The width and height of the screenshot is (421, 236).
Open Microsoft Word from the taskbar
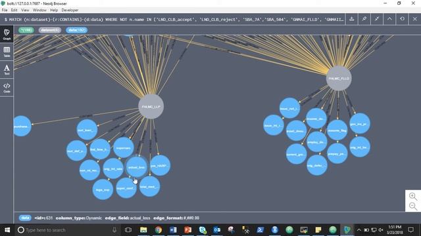click(173, 230)
